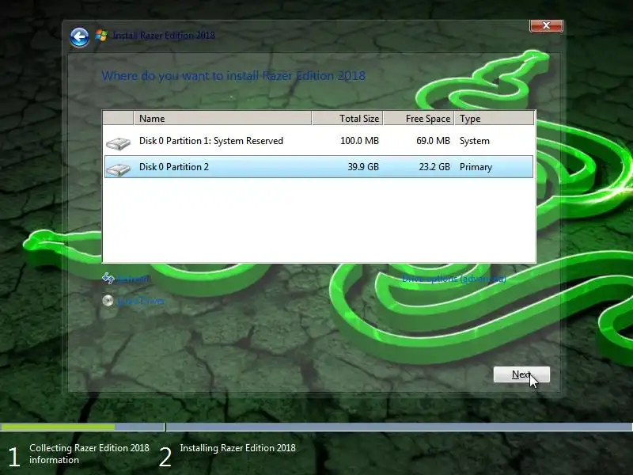This screenshot has width=633, height=475.
Task: Sort by the Free Space column header
Action: pyautogui.click(x=419, y=118)
